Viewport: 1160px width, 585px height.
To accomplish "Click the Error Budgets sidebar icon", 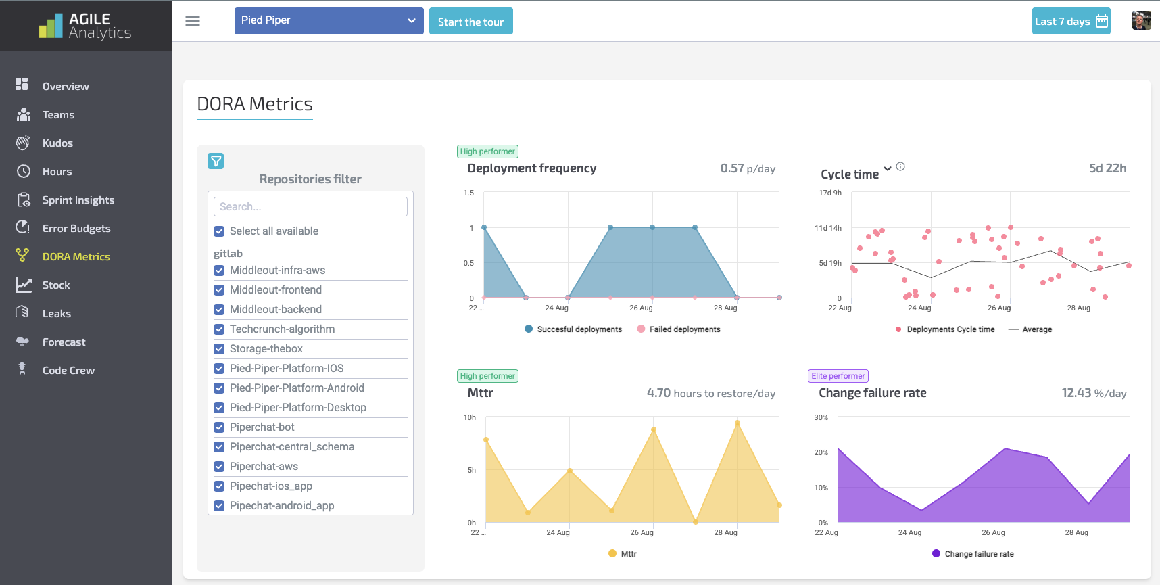I will [x=23, y=228].
